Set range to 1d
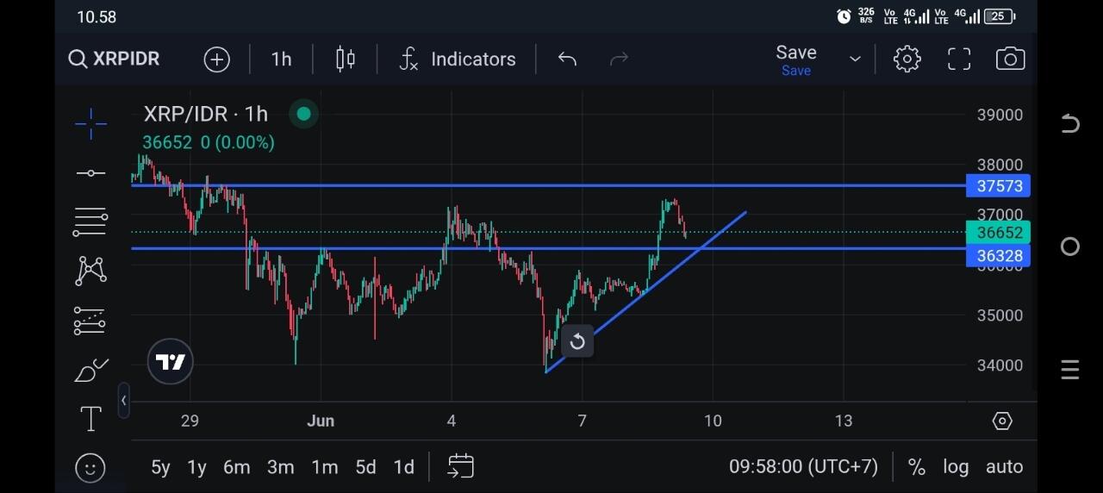The width and height of the screenshot is (1103, 493). 404,467
